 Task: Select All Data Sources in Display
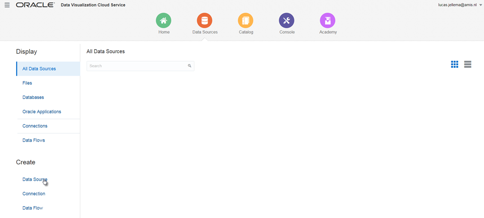click(x=48, y=69)
